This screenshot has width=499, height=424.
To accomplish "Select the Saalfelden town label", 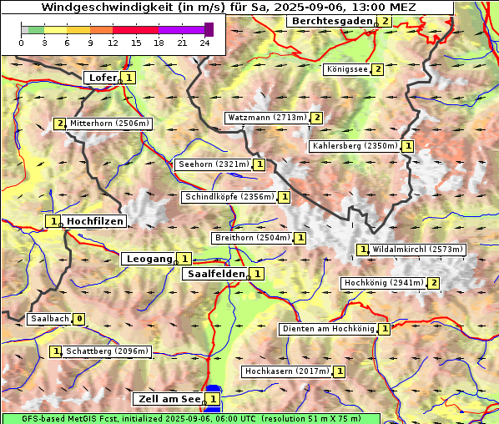I will (x=216, y=274).
